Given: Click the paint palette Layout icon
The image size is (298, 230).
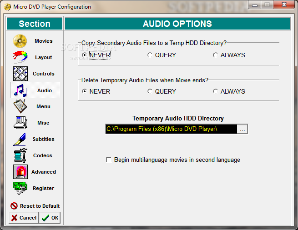Looking at the screenshot, I should pos(20,57).
